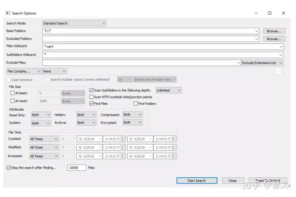Expand the Exclude Files dropdown arrow

point(238,63)
